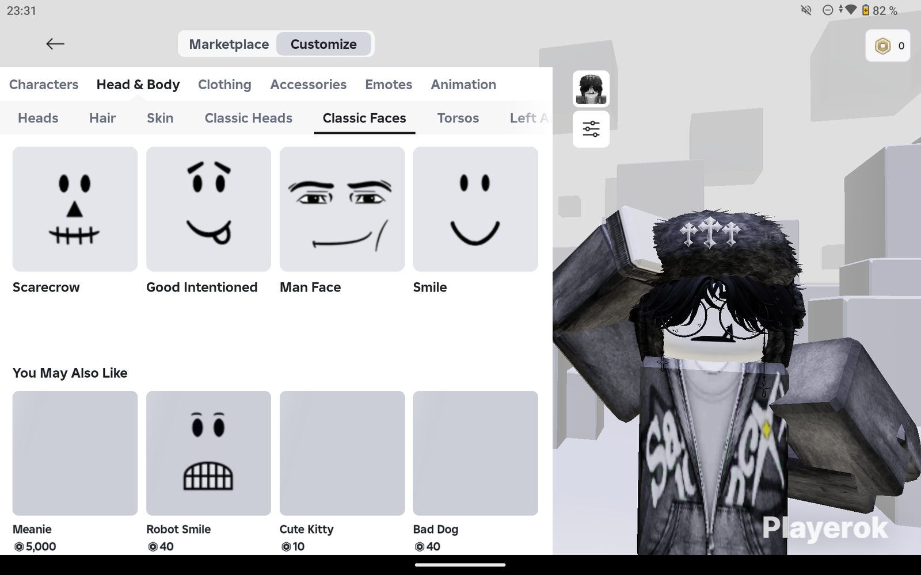
Task: Go back using the arrow icon
Action: pos(55,44)
